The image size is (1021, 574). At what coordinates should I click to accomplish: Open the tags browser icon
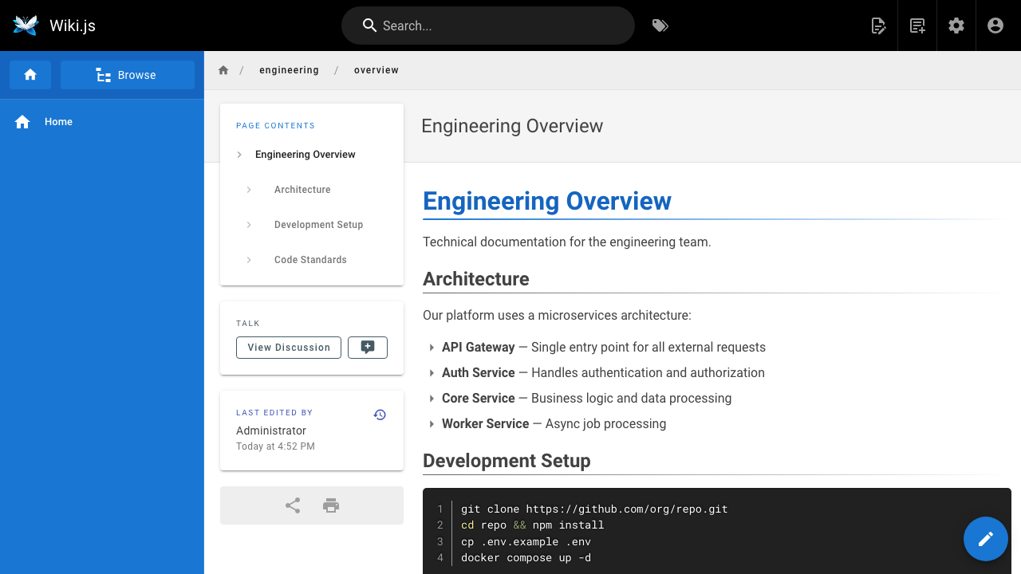tap(660, 26)
